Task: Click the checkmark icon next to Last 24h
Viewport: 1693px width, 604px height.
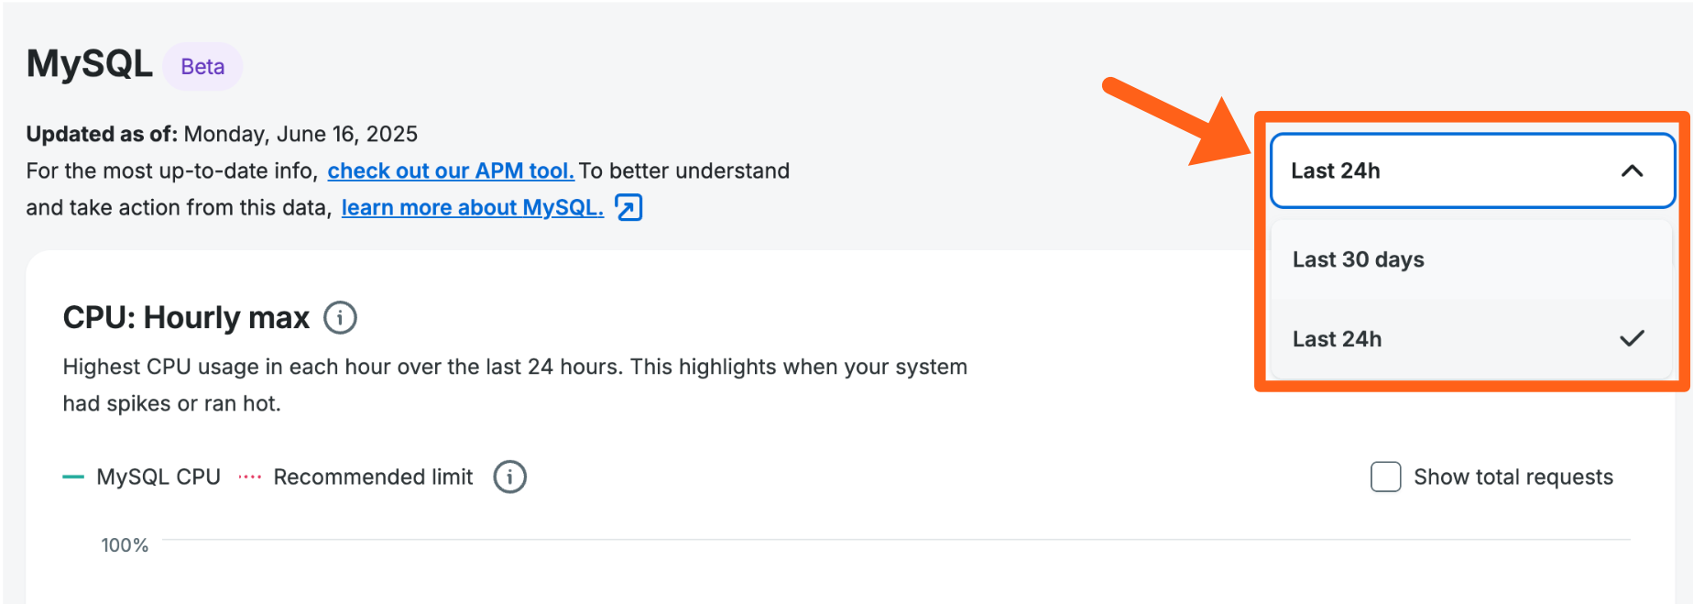Action: point(1632,339)
